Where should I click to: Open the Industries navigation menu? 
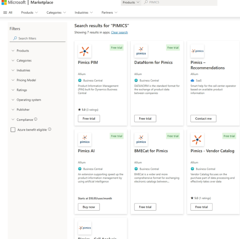click(x=83, y=12)
